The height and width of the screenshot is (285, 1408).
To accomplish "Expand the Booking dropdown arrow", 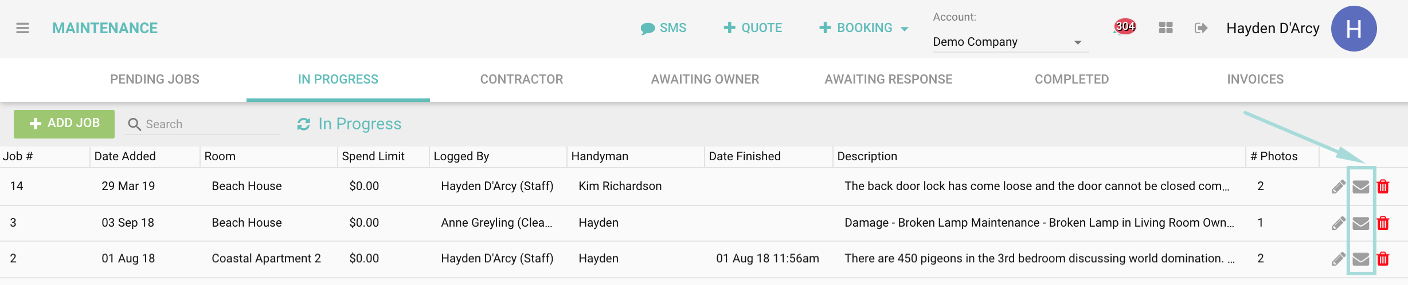I will [x=905, y=29].
